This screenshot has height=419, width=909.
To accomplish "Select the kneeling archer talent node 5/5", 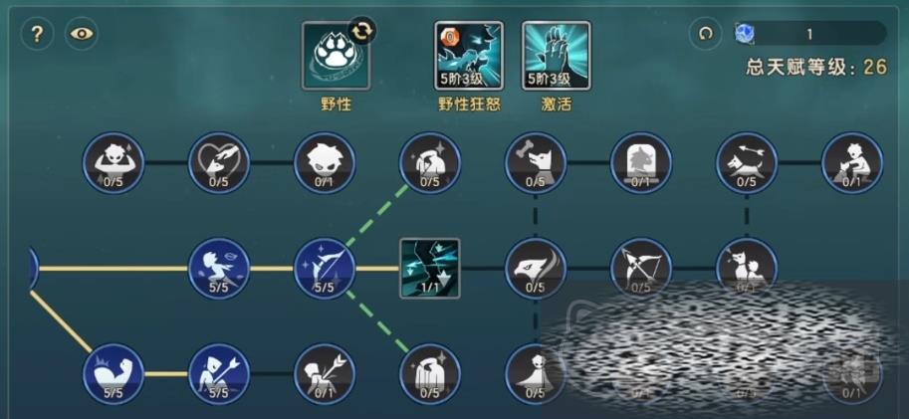I will point(219,374).
